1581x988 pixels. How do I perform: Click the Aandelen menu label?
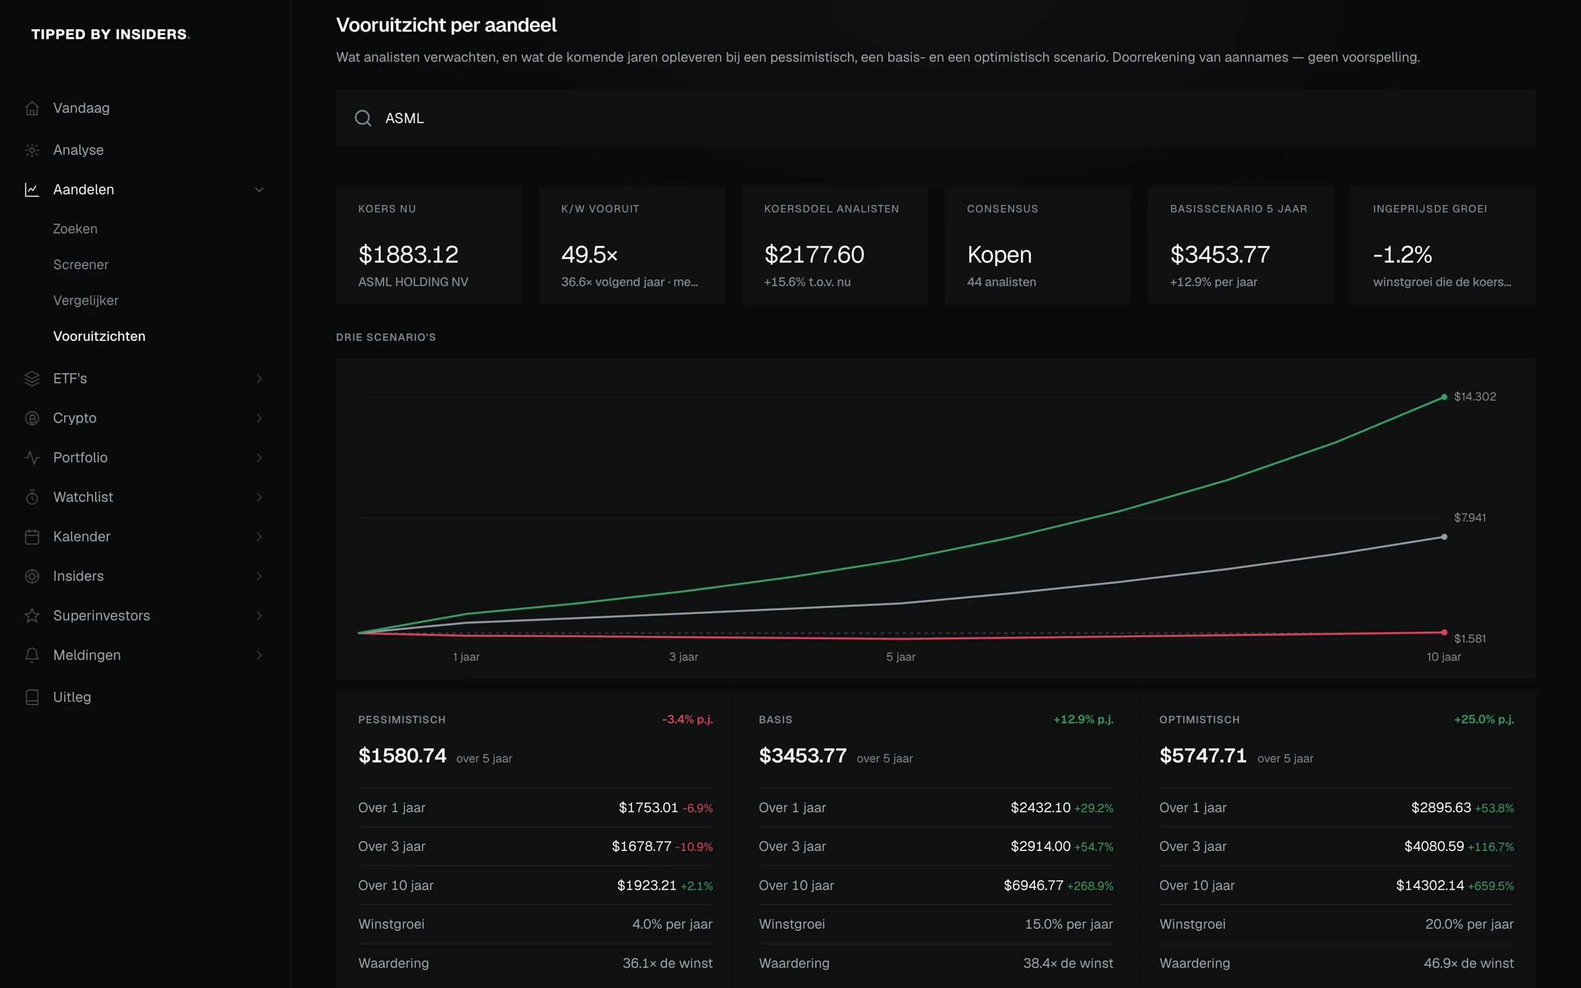pyautogui.click(x=83, y=190)
